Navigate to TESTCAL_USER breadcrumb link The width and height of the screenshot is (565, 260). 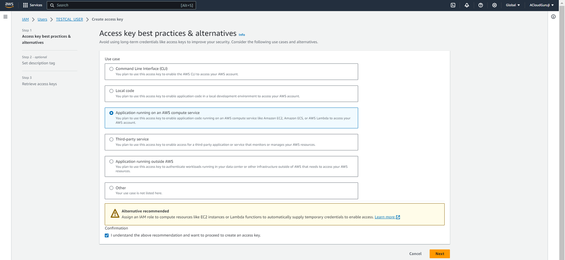[x=69, y=19]
